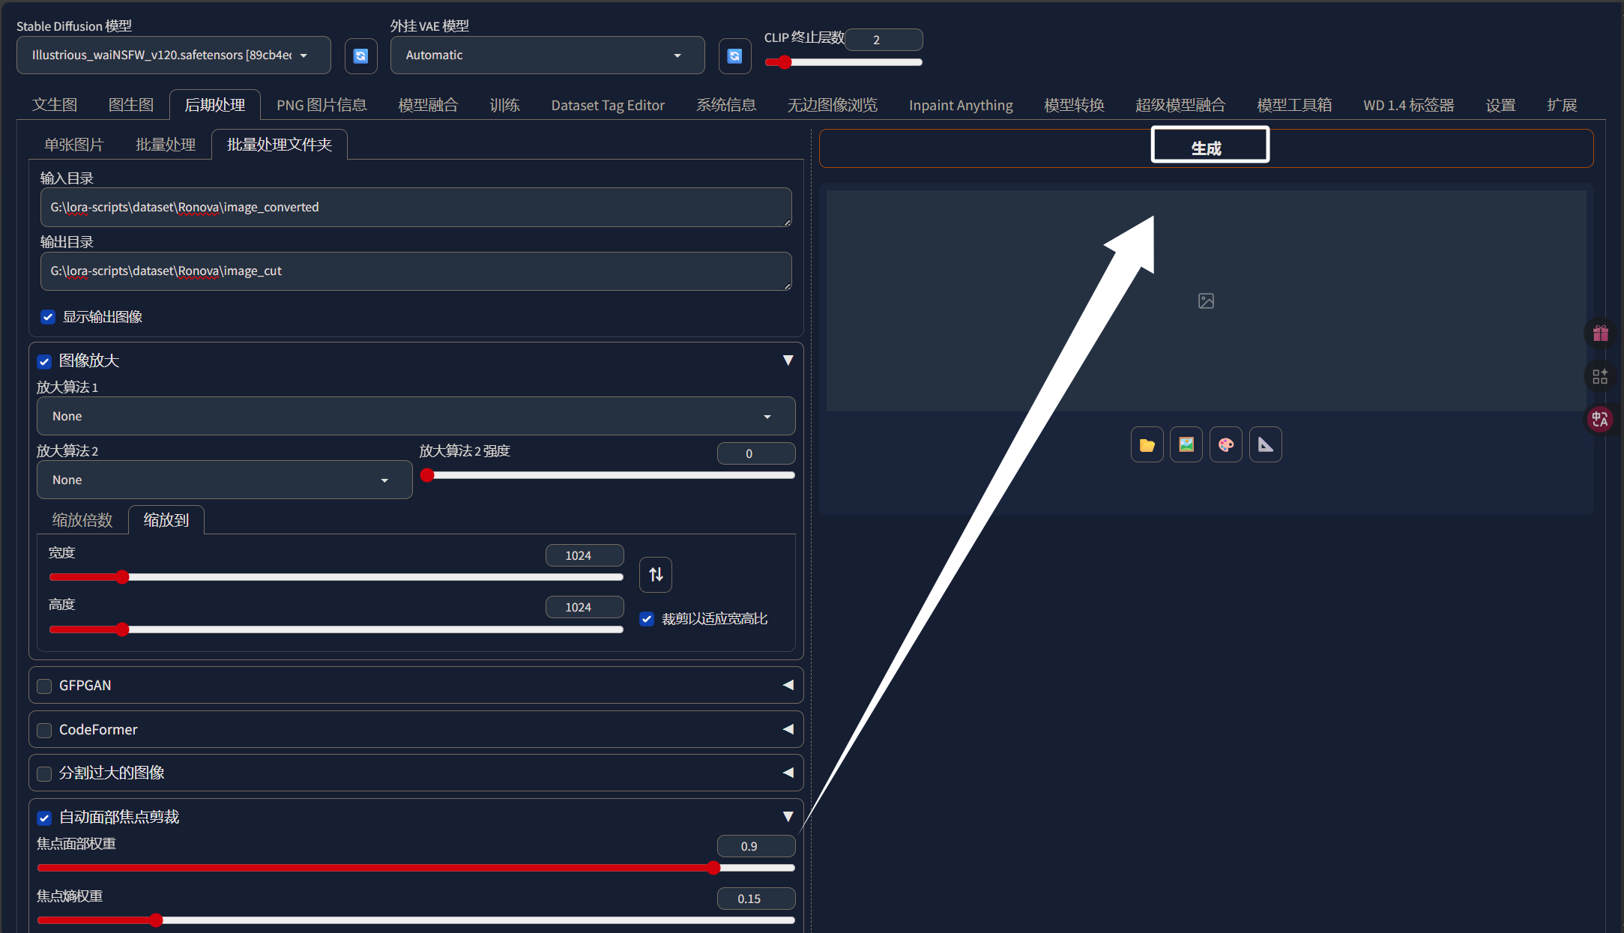This screenshot has height=933, width=1624.
Task: Disable 裁剪以适应宽高比 checkbox
Action: coord(647,619)
